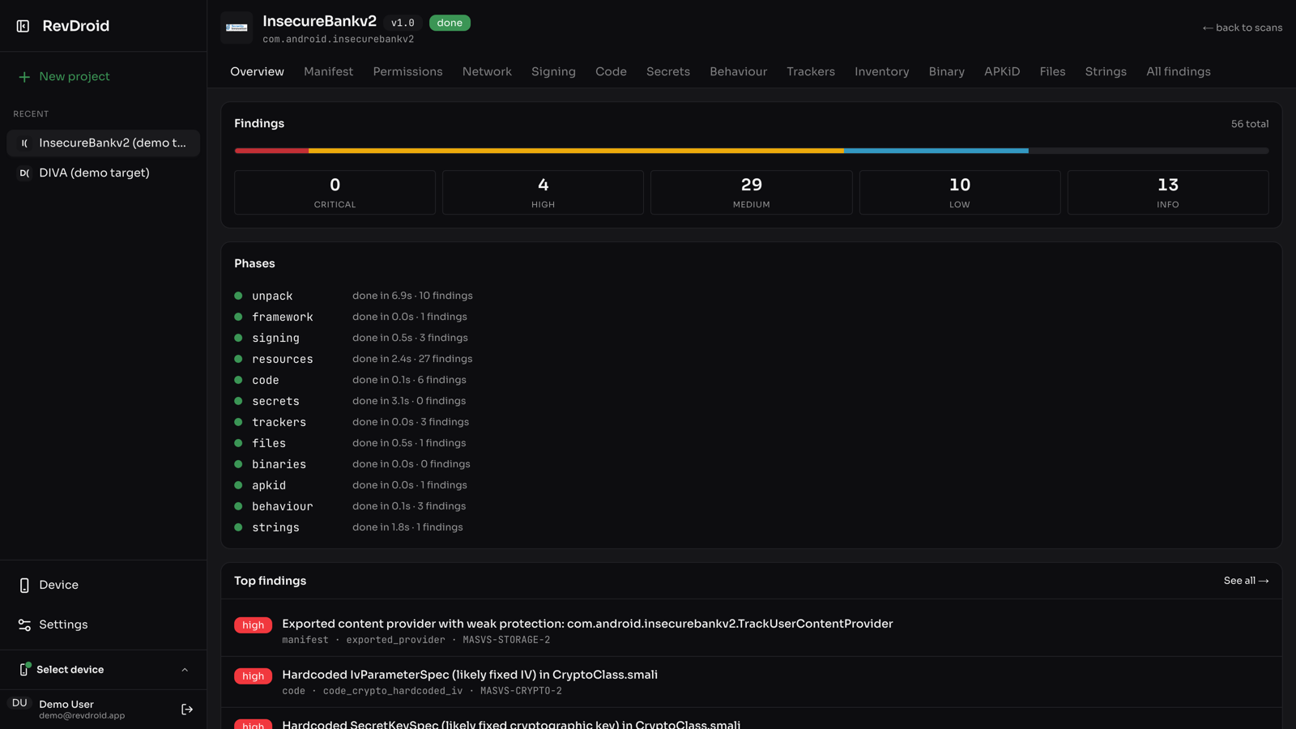Open the Files tab

(1052, 71)
